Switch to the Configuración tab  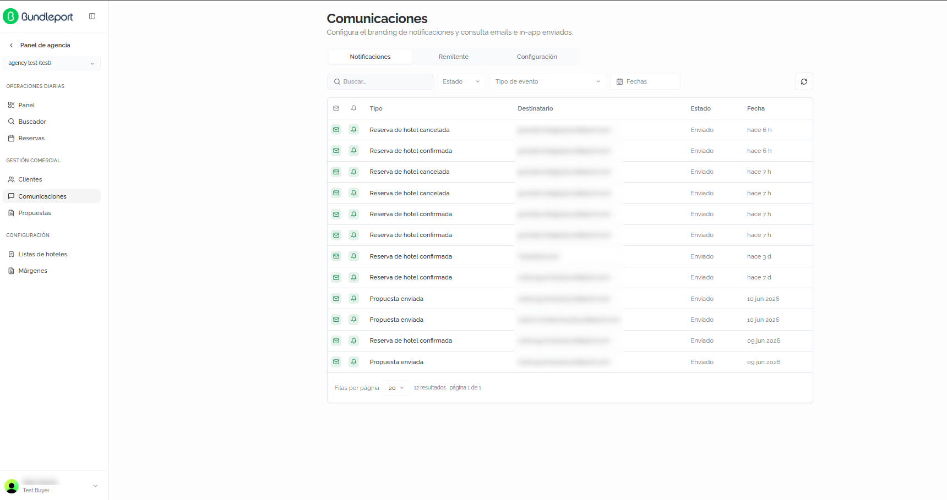(x=537, y=57)
